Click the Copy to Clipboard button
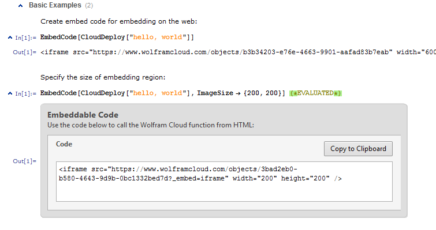 coord(358,149)
